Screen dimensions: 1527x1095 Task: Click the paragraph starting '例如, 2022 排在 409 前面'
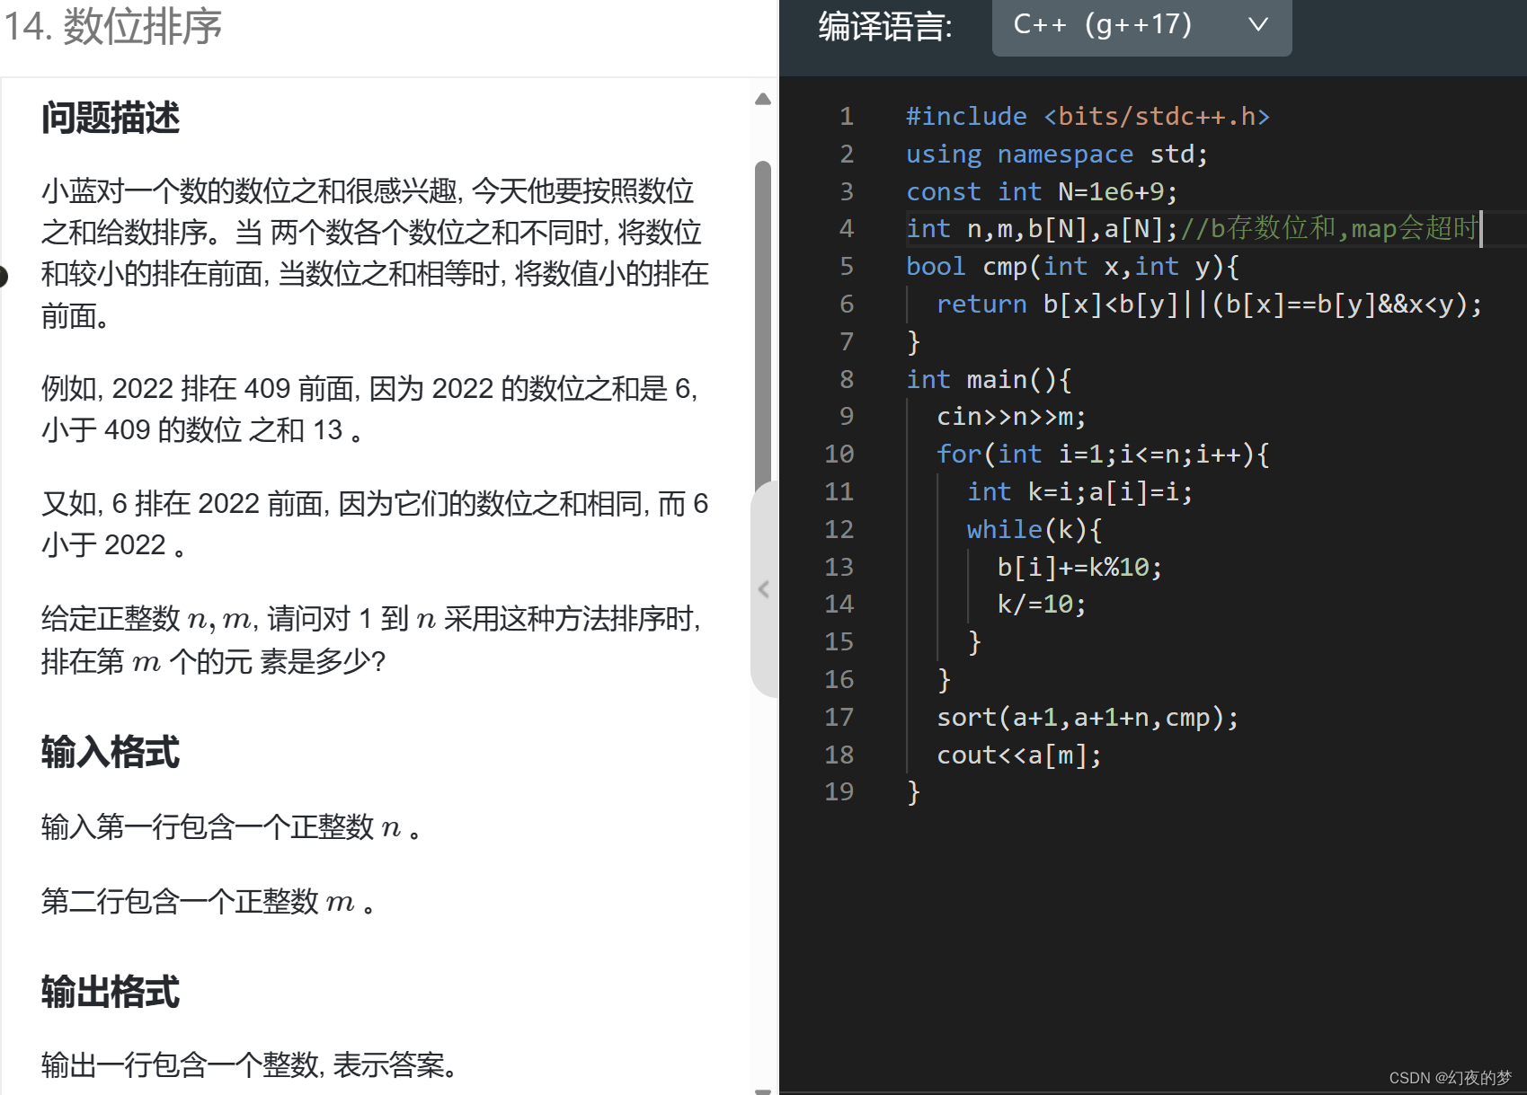pos(370,409)
